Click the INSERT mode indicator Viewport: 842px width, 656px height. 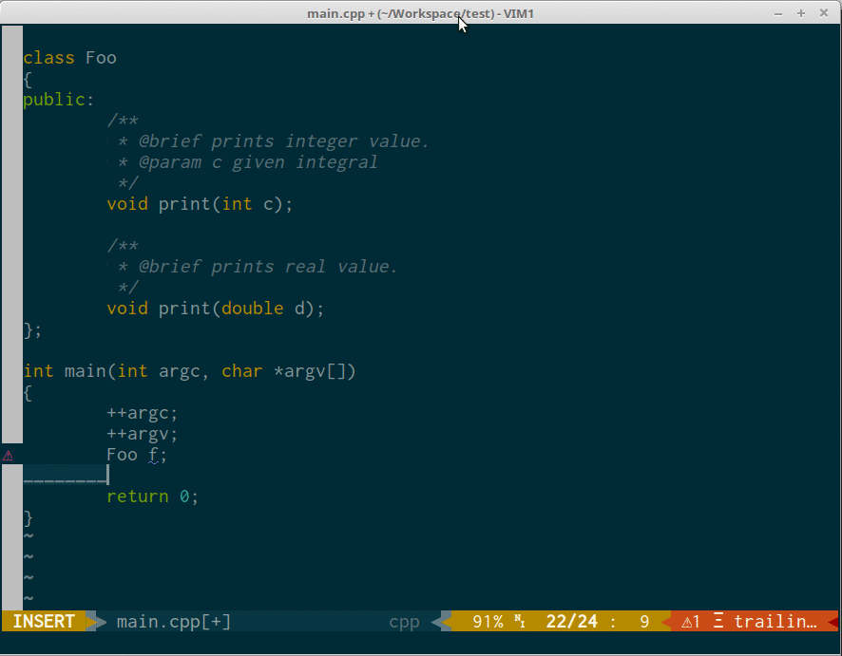[44, 622]
